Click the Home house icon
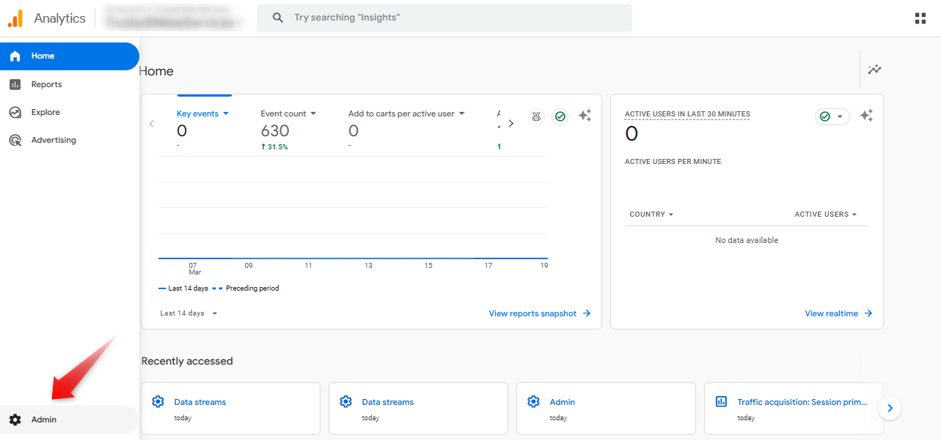The image size is (941, 440). point(15,56)
